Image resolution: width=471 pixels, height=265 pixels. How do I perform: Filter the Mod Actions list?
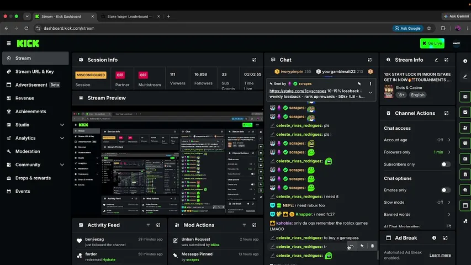pos(244,225)
